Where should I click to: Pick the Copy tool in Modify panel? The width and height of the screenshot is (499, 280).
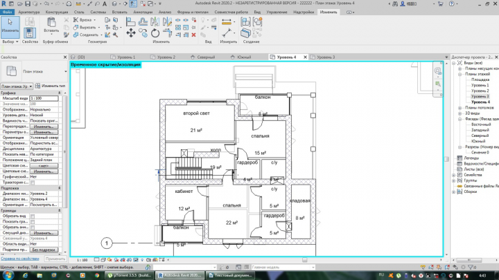click(143, 33)
